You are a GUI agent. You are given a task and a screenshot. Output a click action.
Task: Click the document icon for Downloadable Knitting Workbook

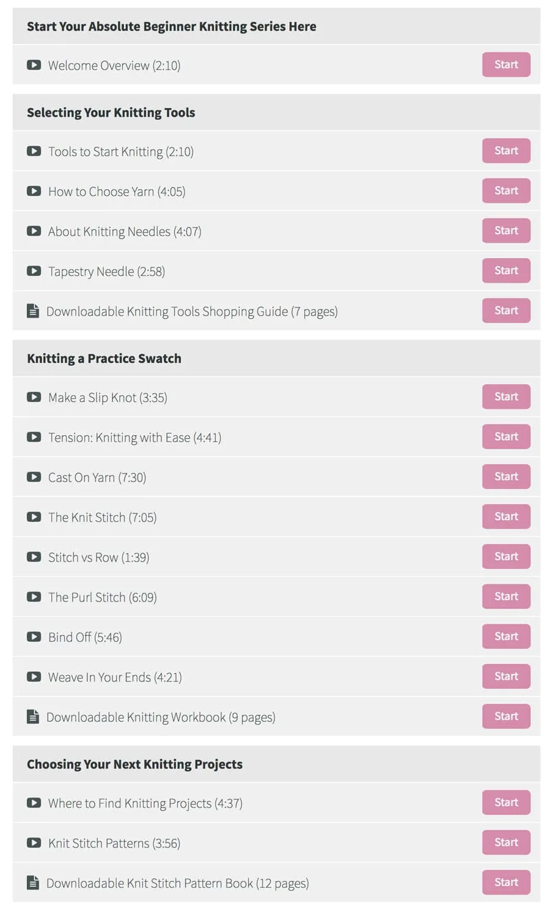(33, 716)
